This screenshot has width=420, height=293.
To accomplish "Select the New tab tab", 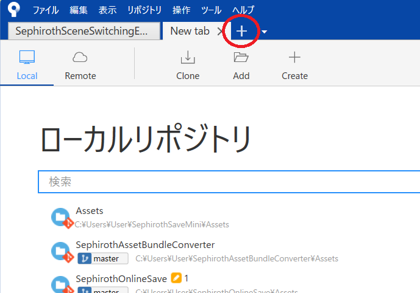I will 190,31.
